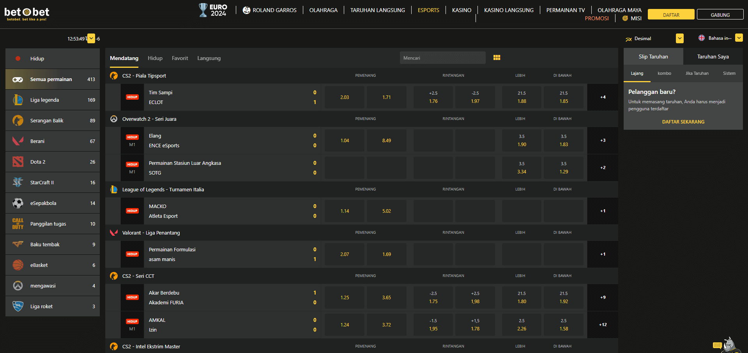Click the eSepakbola soccer ball icon
The width and height of the screenshot is (748, 353).
point(18,203)
